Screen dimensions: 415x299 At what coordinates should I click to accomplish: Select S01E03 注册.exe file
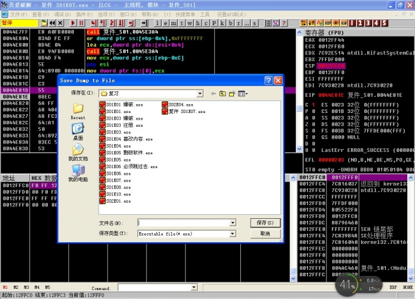pos(124,125)
